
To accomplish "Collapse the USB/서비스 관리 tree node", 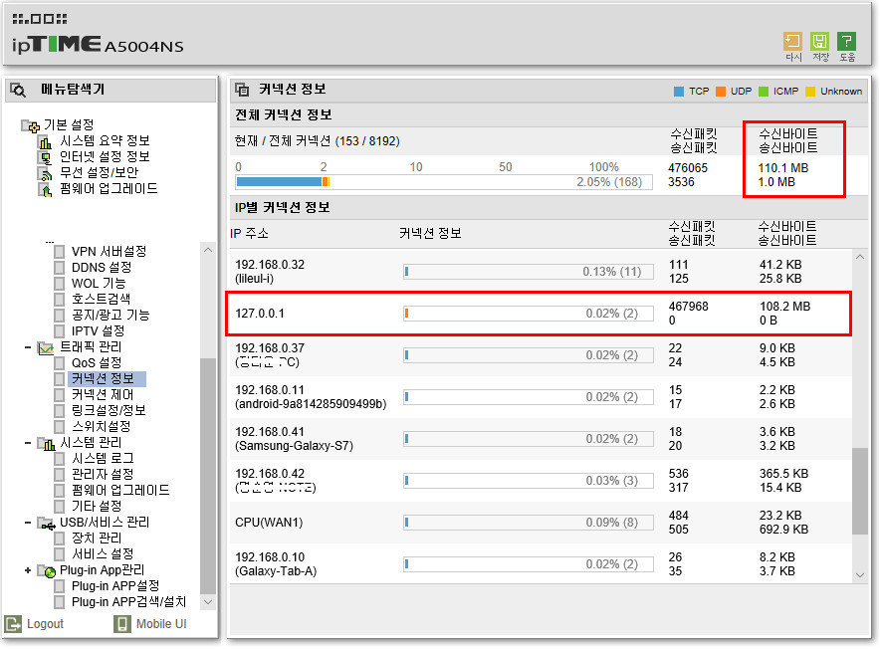I will [28, 524].
